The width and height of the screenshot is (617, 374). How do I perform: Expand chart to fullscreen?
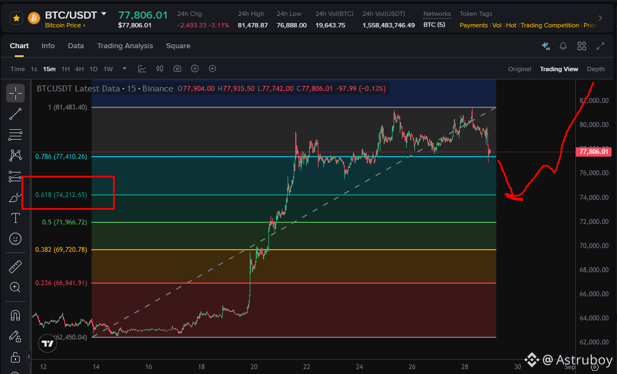tap(601, 46)
